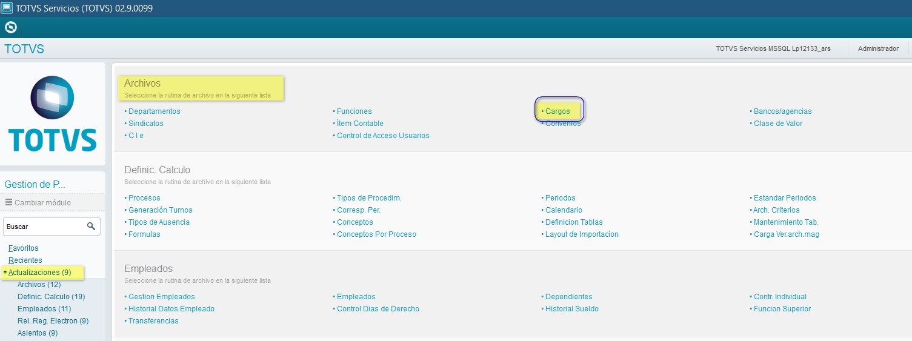Viewport: 912px width, 341px height.
Task: Open the Ítem Contable routine
Action: [360, 124]
